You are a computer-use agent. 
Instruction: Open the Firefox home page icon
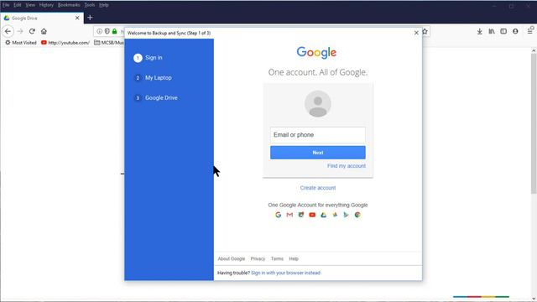click(x=44, y=32)
